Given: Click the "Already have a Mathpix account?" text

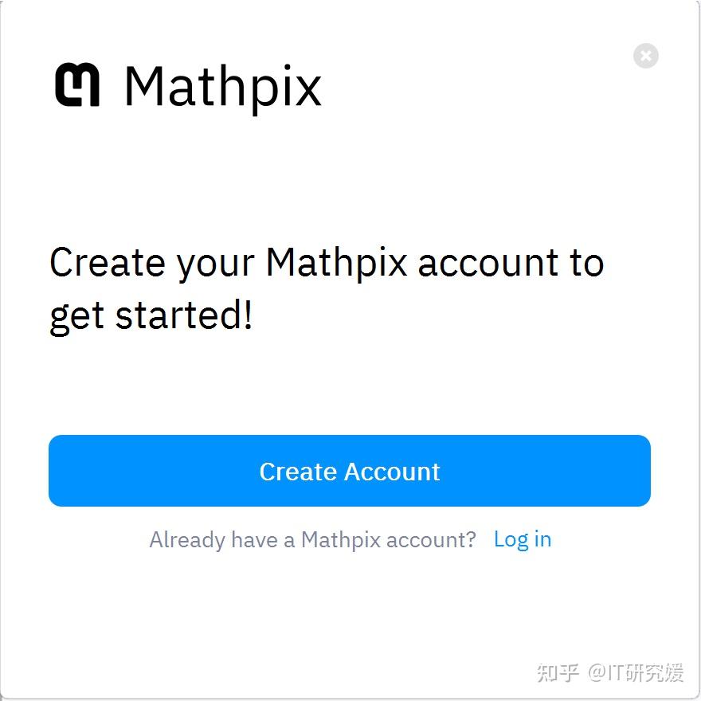Looking at the screenshot, I should click(x=312, y=539).
